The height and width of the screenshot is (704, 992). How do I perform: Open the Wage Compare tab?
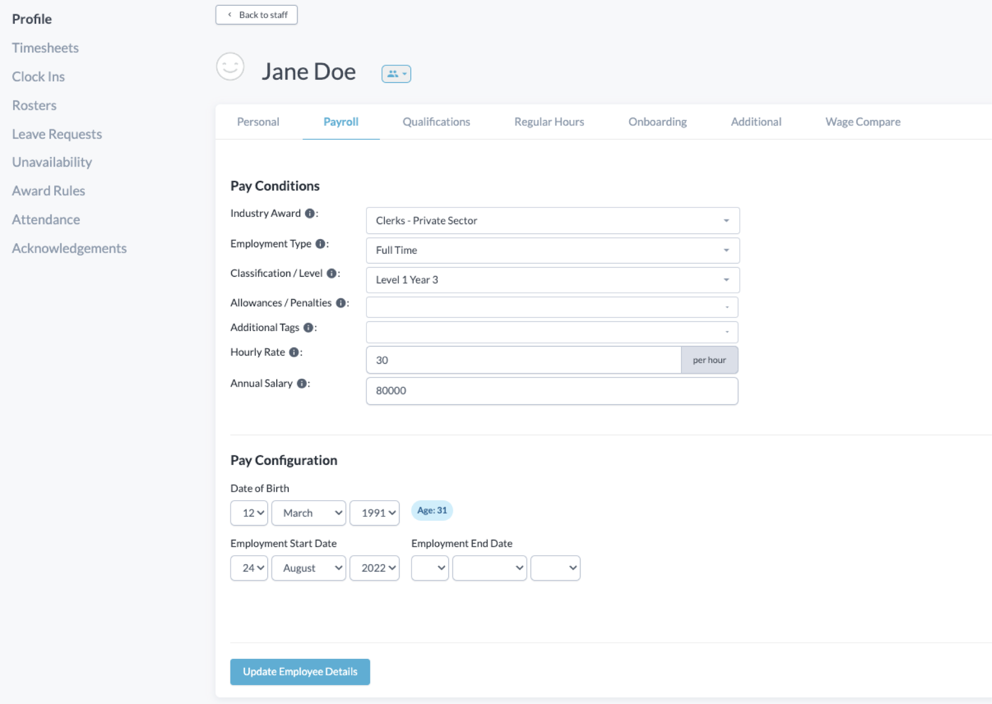click(x=863, y=122)
